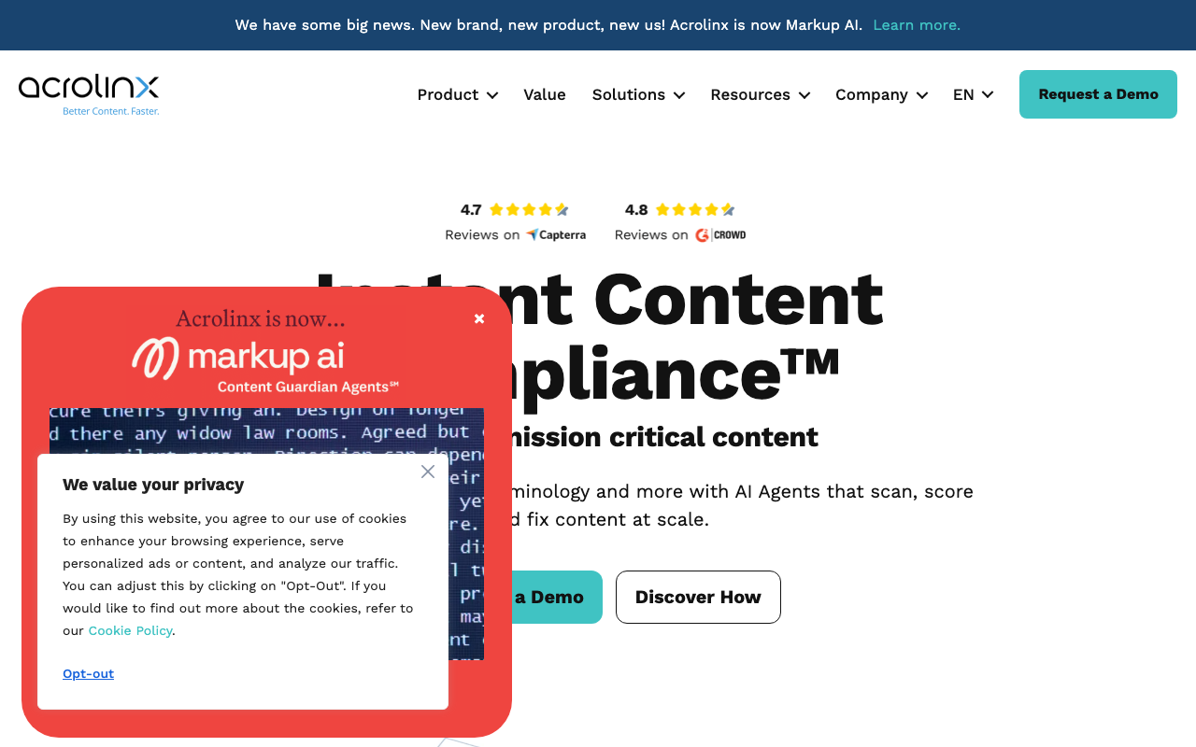Click the Acrolinx logo in header

coord(89,95)
